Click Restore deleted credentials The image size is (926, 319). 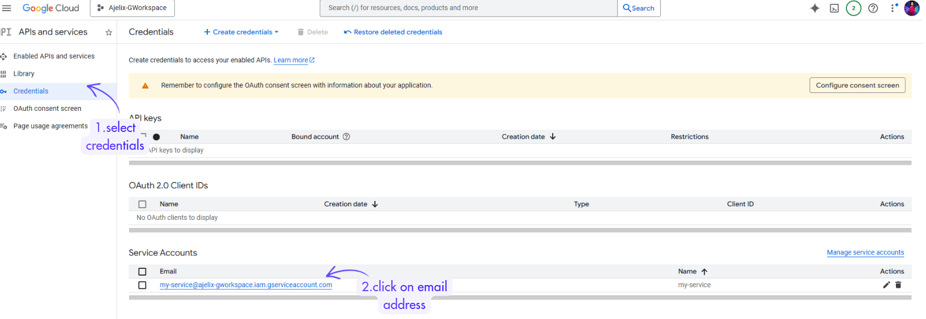(393, 32)
